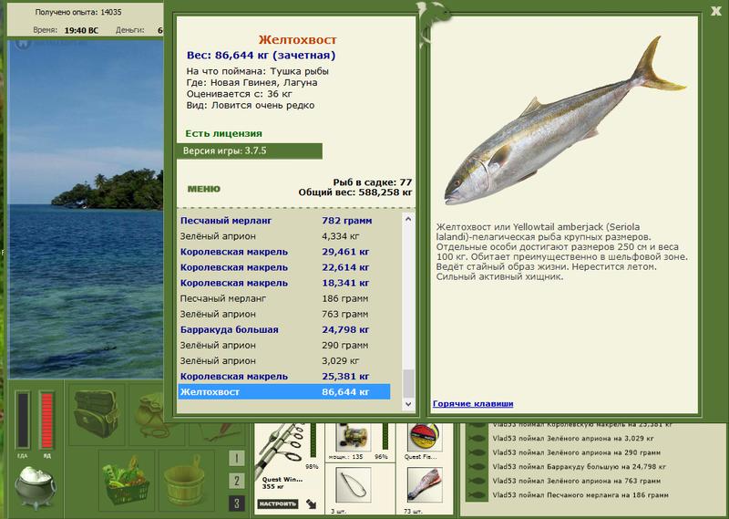Click the ЕДА hunger bar
Viewport: 729px width, 519px height.
pyautogui.click(x=23, y=420)
